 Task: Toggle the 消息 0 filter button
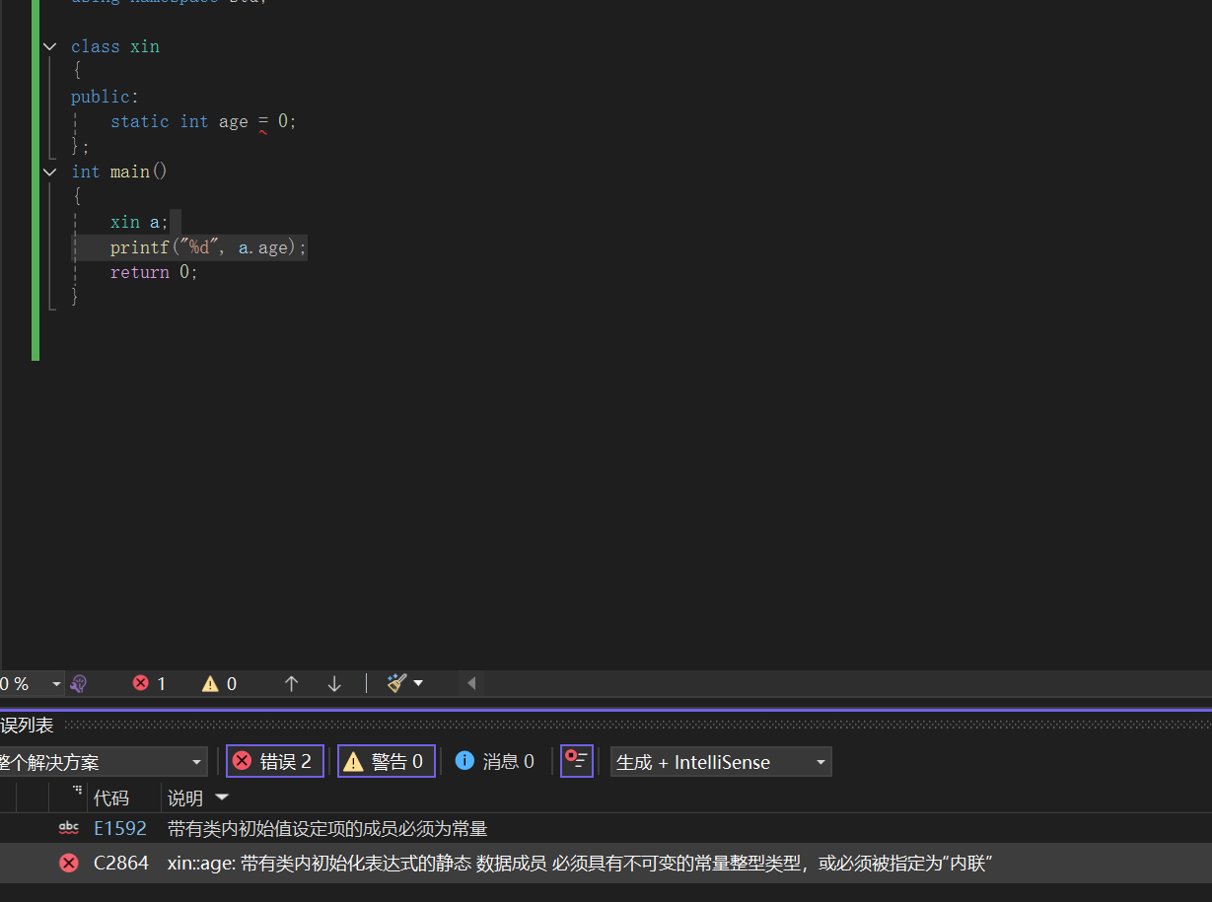[x=496, y=761]
